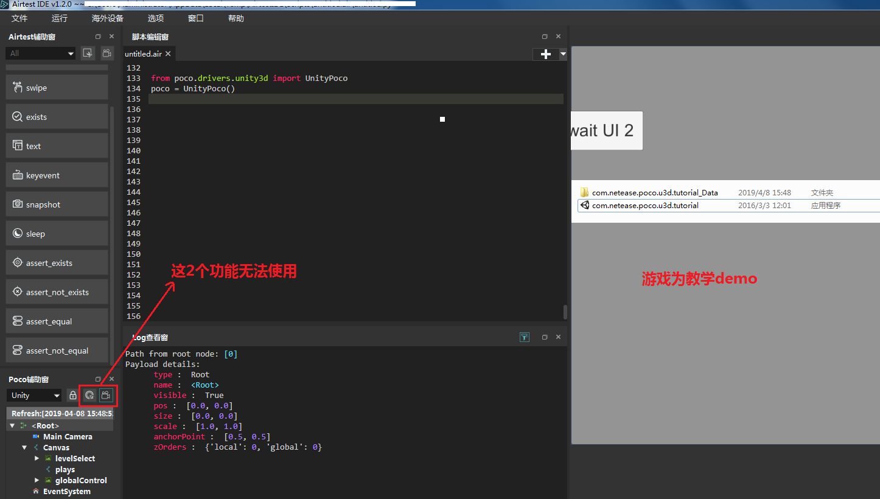Insert an assert_exists command
The width and height of the screenshot is (880, 499).
[x=57, y=263]
